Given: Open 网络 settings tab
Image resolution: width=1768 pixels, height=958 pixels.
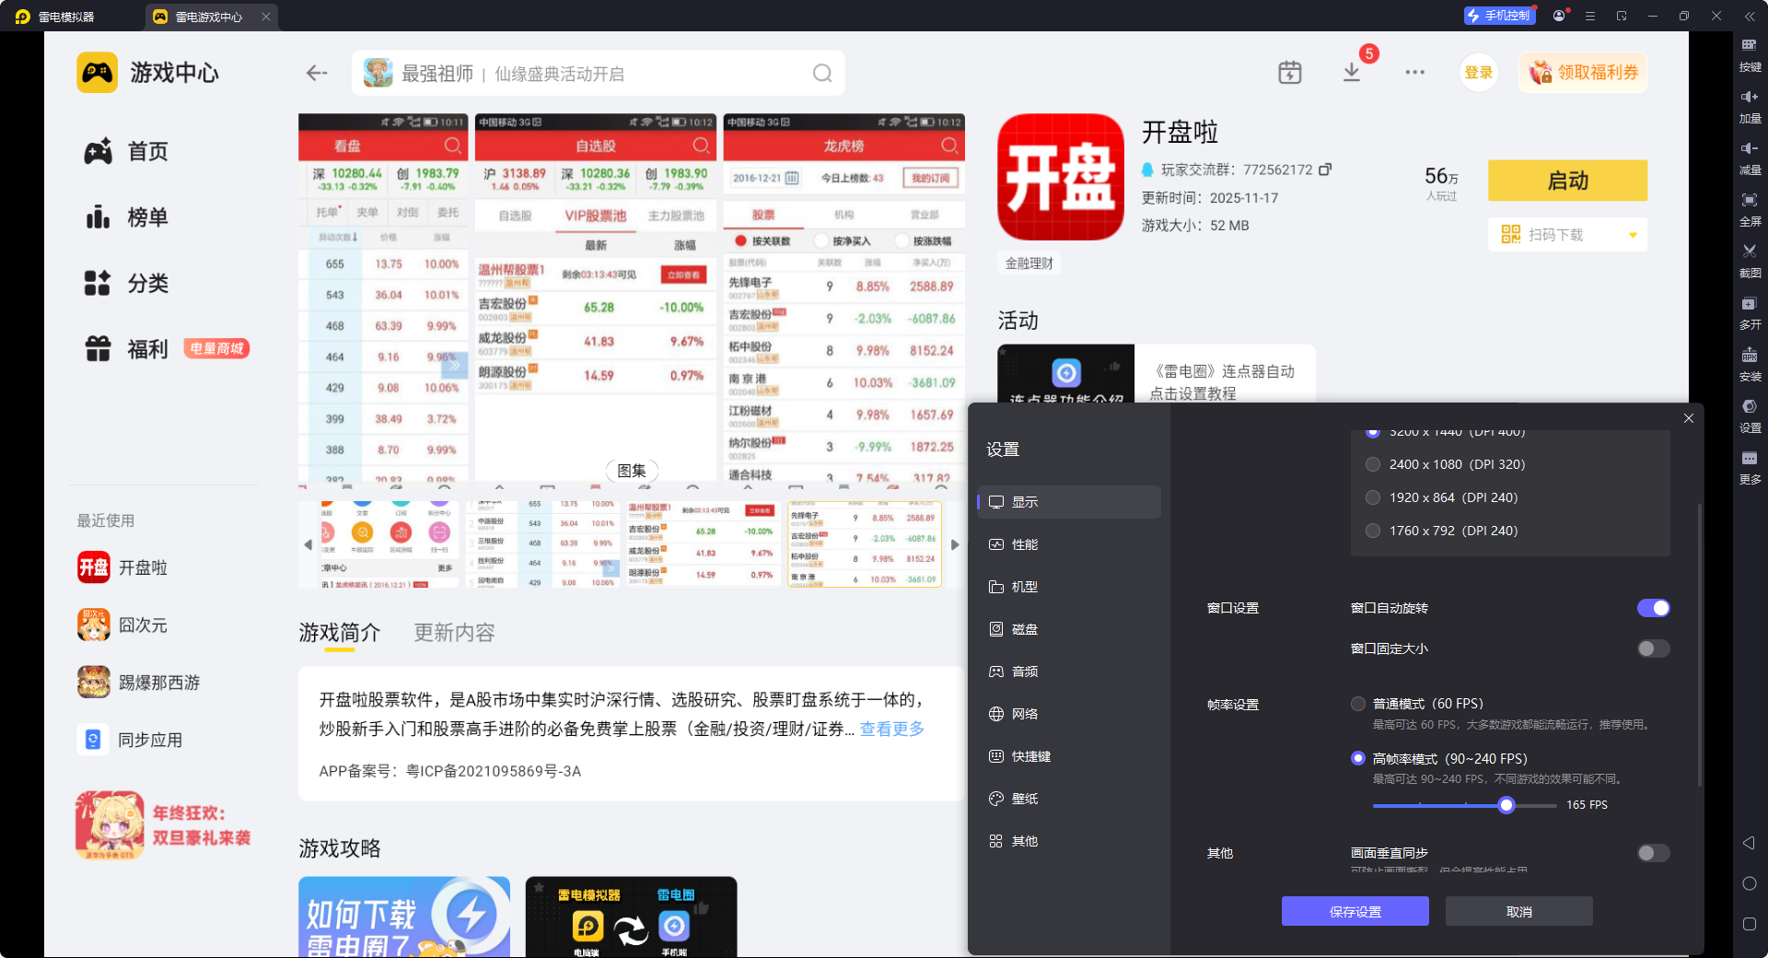Looking at the screenshot, I should click(x=1069, y=714).
